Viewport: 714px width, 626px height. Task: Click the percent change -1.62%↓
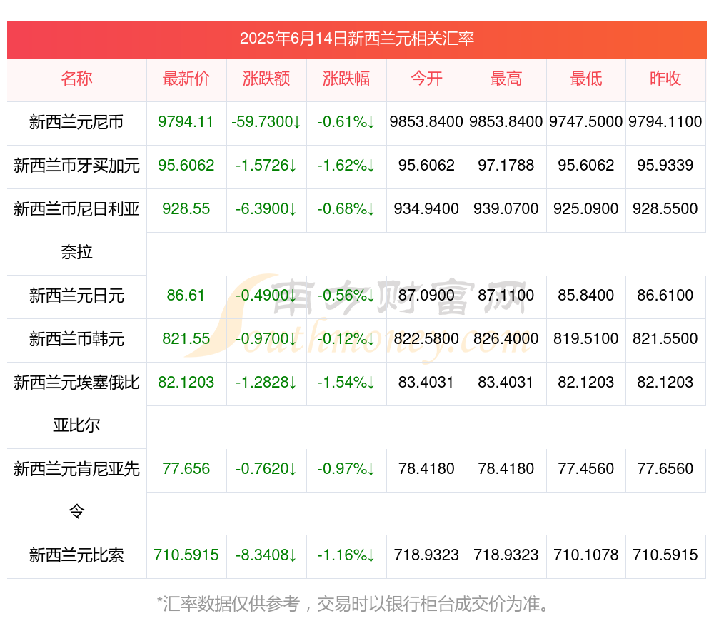pos(346,166)
